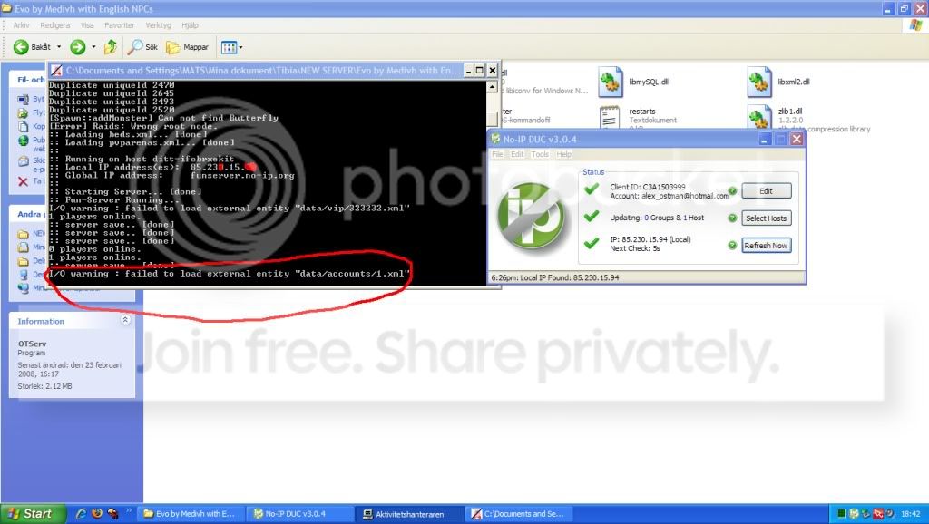Click the Refresh Now button
929x524 pixels.
[x=766, y=246]
